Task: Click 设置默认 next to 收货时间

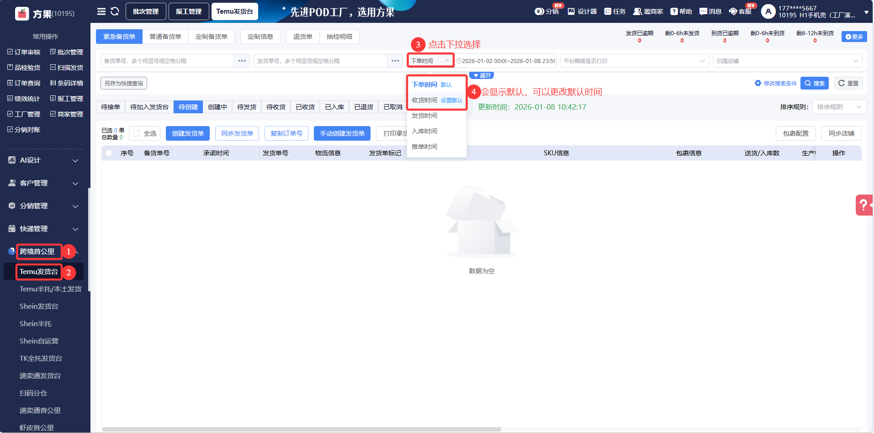Action: pos(451,100)
